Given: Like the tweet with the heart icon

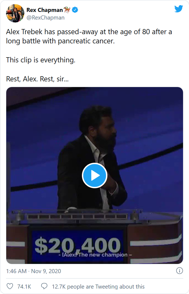Looking at the screenshot, I should [10, 286].
